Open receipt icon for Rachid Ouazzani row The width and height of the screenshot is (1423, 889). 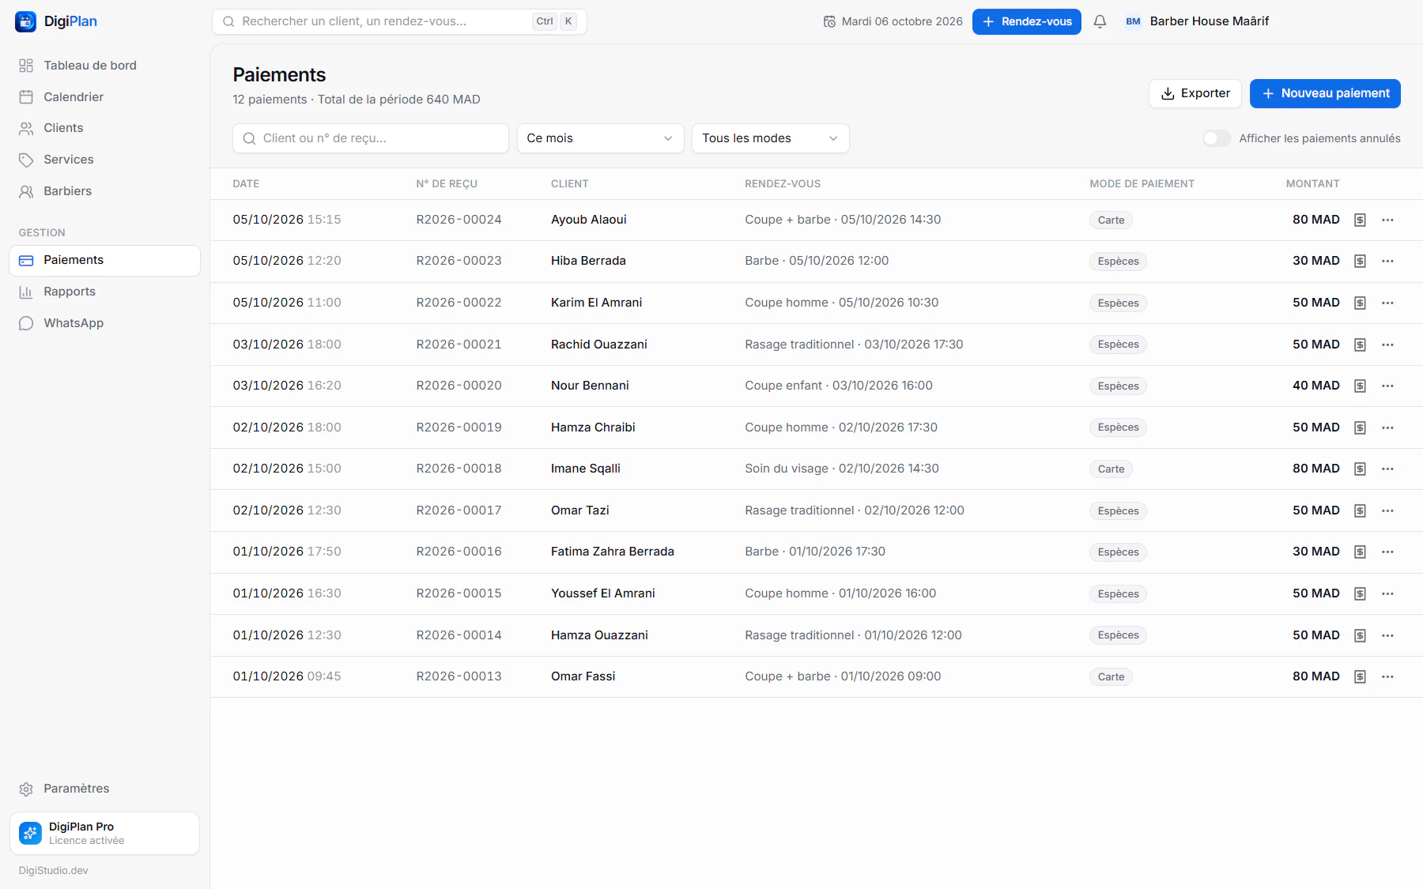1360,345
